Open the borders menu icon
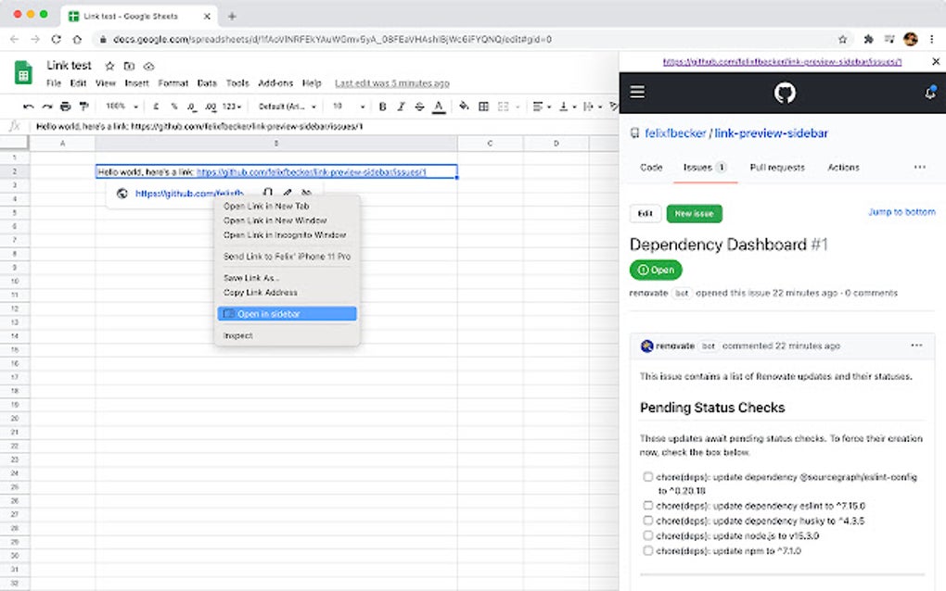946x591 pixels. [485, 107]
